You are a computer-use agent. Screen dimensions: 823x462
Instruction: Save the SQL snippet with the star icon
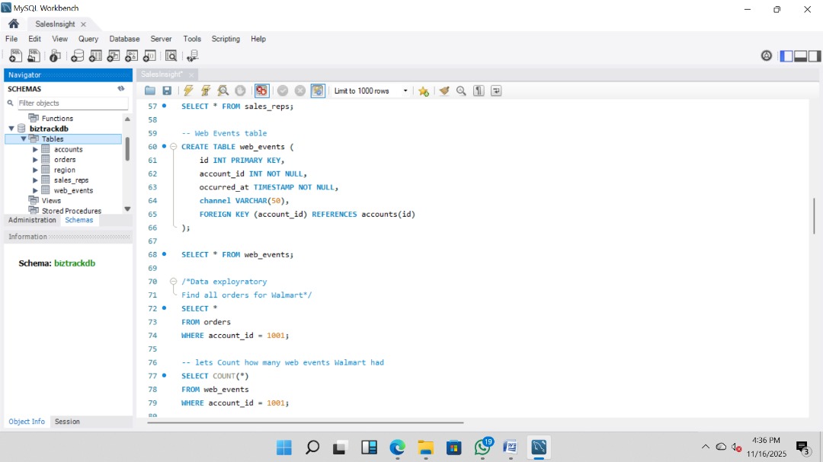click(423, 91)
